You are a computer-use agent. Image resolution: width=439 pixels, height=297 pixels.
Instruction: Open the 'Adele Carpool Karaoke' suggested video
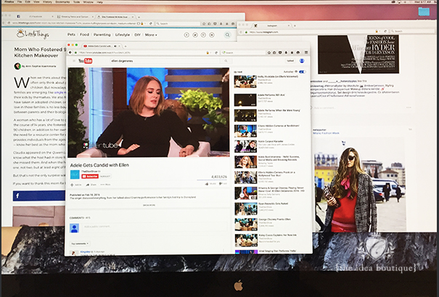click(x=270, y=146)
